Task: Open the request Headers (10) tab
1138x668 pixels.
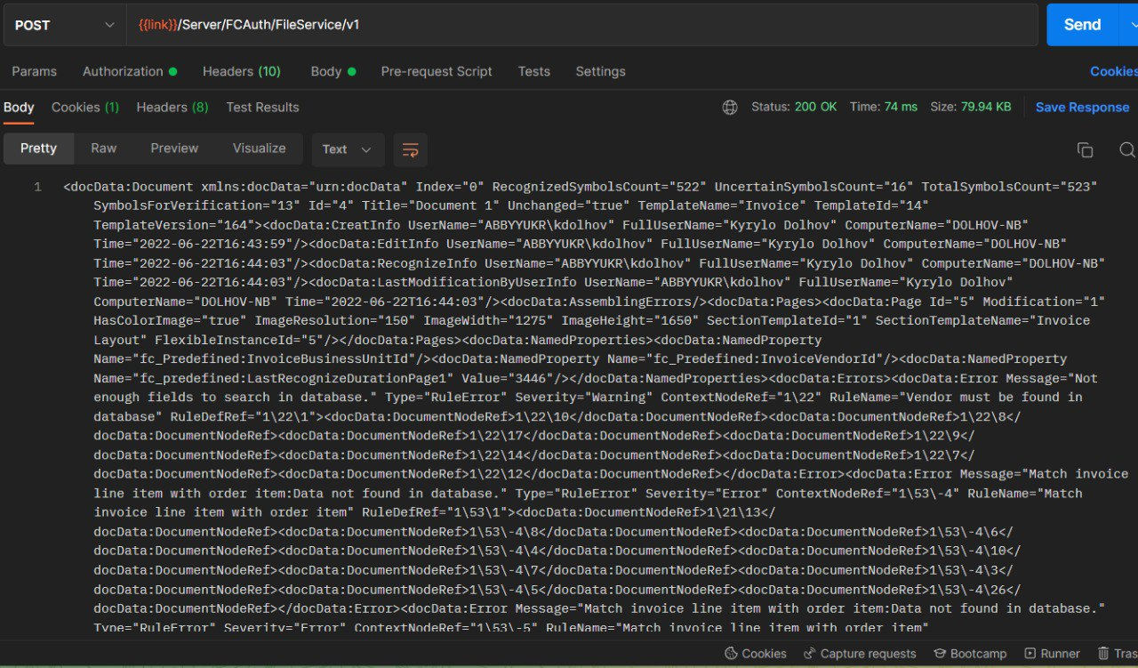Action: (x=242, y=71)
